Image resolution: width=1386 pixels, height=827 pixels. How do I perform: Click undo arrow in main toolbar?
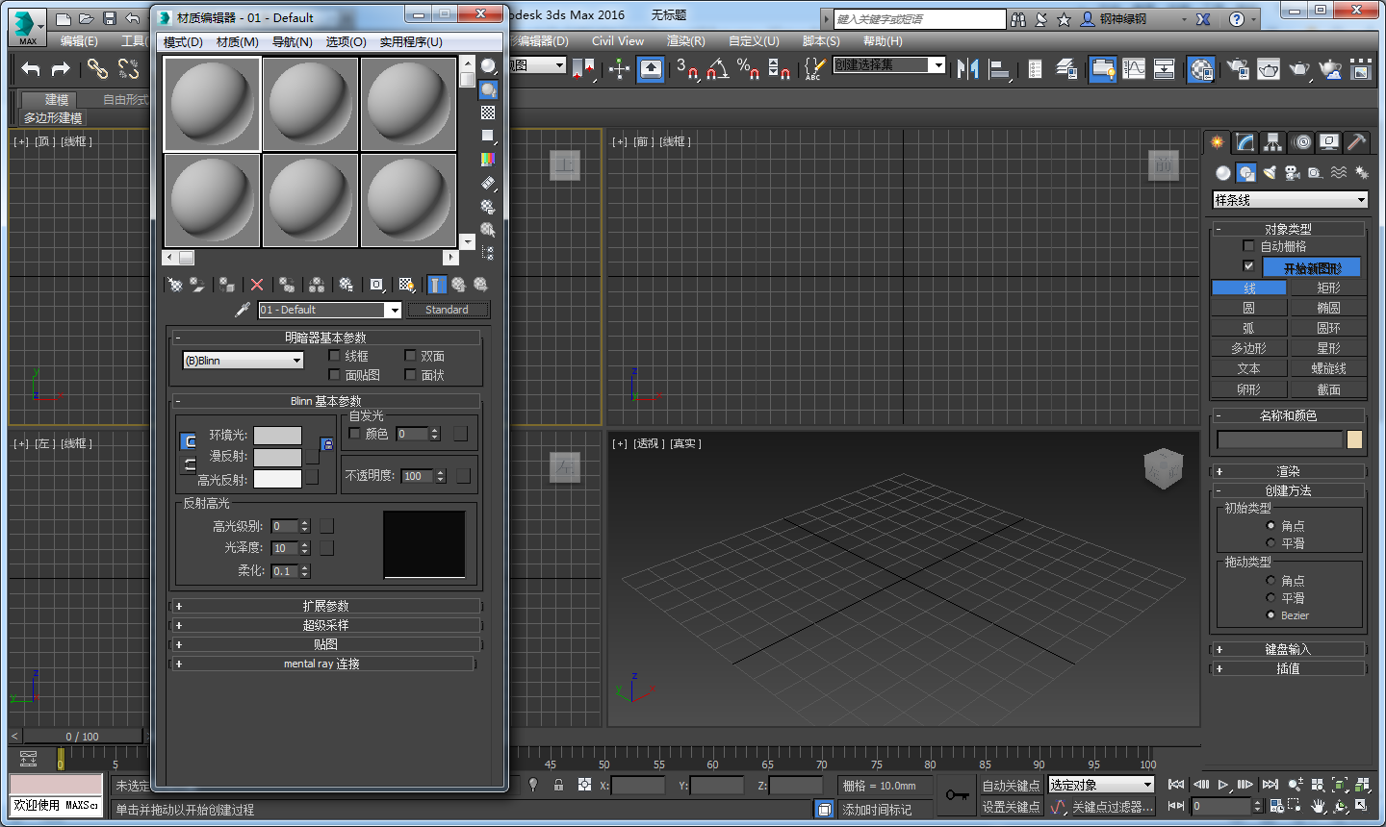click(31, 68)
